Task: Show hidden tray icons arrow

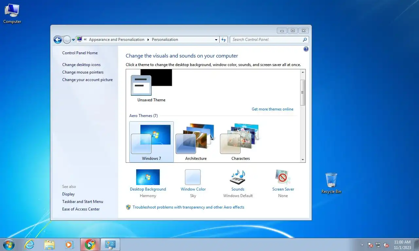Action: [362, 245]
